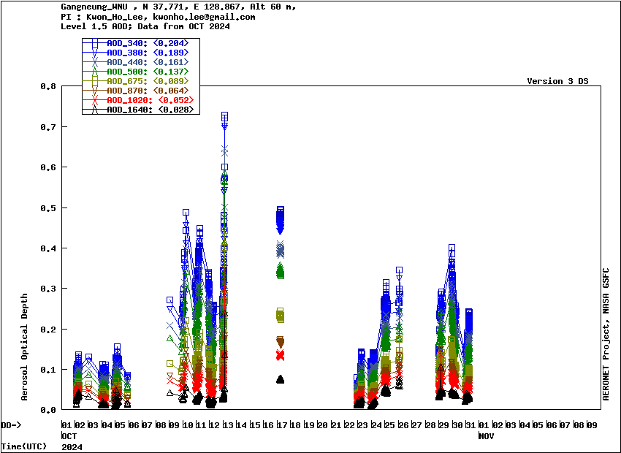Click the 'Aerosol Optical Depth' axis title
The image size is (621, 453).
(x=25, y=347)
